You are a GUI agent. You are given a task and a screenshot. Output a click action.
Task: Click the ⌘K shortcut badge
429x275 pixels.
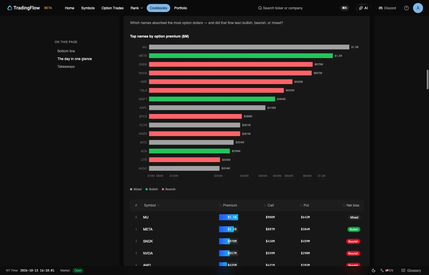(x=345, y=8)
